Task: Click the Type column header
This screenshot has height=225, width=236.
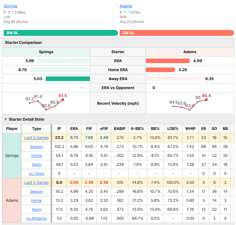Action: coord(36,129)
